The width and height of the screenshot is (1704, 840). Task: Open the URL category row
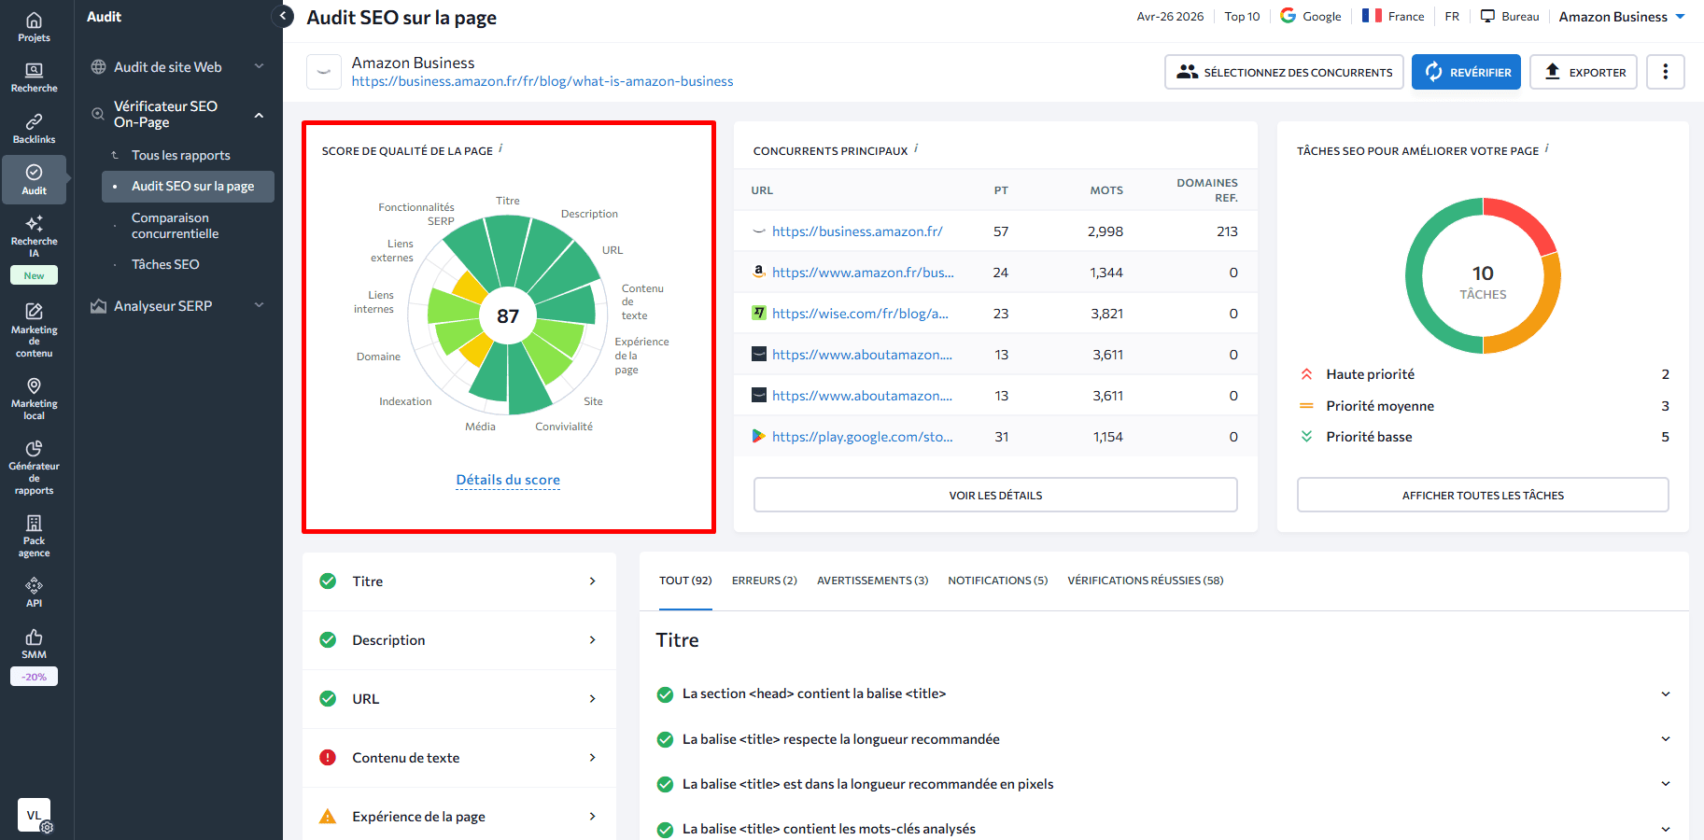pos(459,699)
